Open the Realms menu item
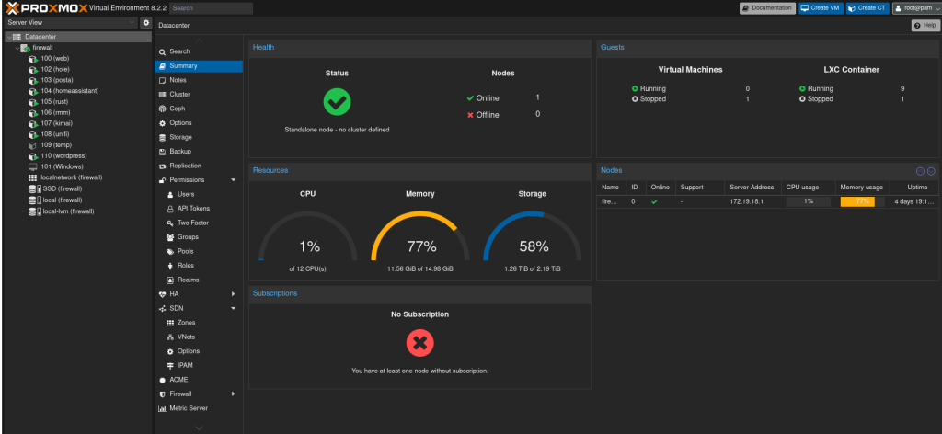 [x=199, y=280]
